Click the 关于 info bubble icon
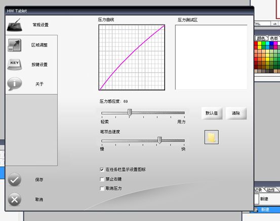 click(x=15, y=84)
